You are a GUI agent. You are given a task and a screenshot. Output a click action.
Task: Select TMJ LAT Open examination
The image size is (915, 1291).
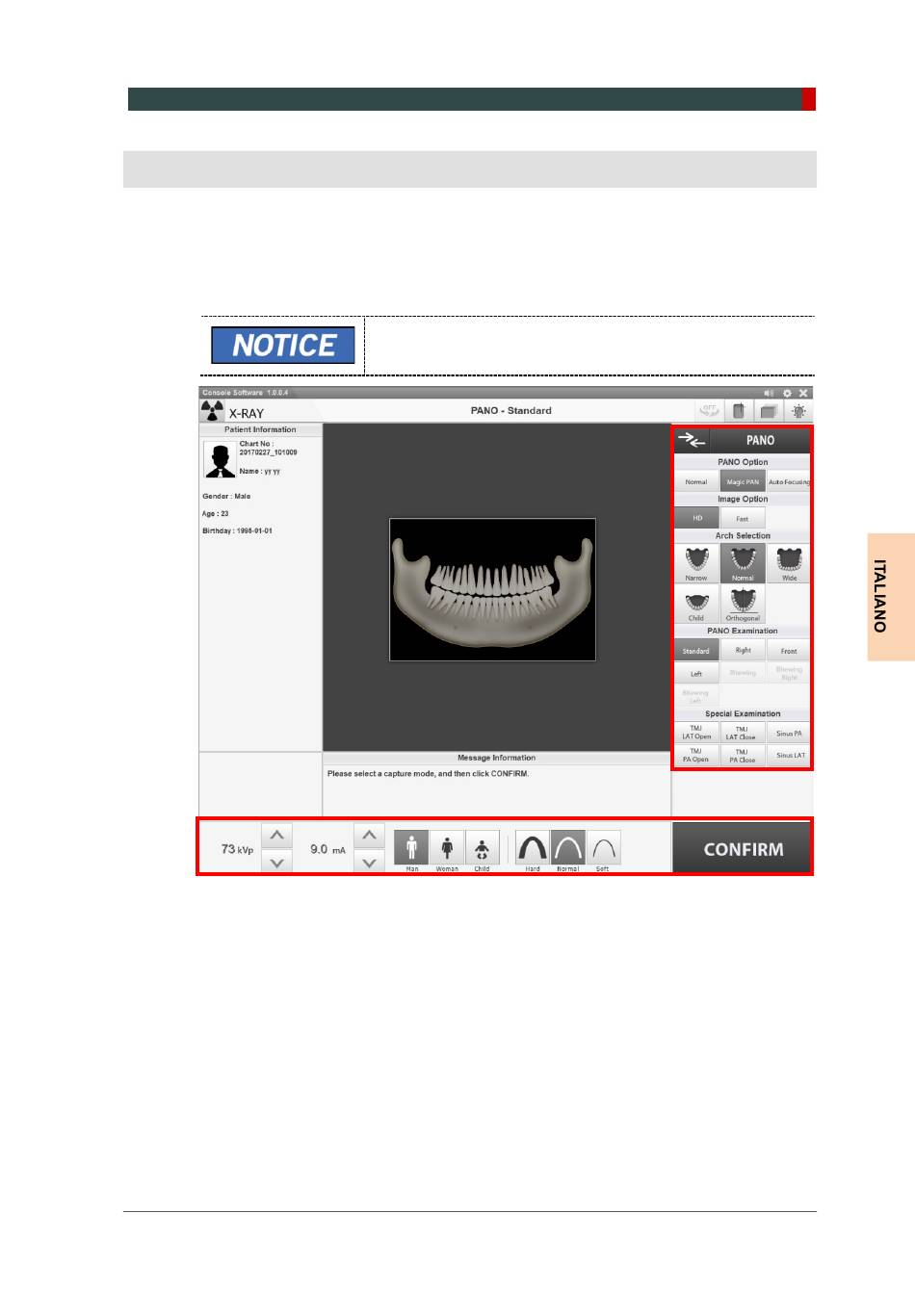695,733
